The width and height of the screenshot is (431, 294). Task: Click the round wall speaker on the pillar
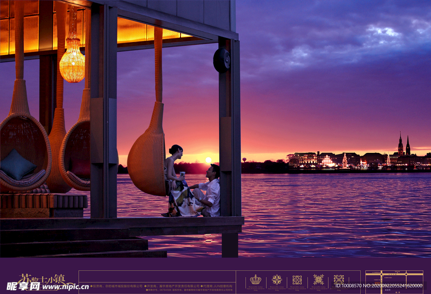pos(221,60)
